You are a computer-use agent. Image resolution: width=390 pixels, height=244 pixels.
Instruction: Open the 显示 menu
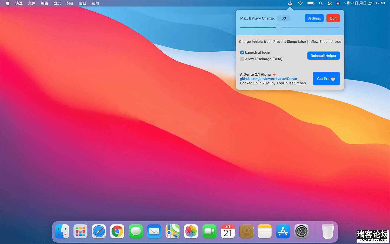coord(57,3)
